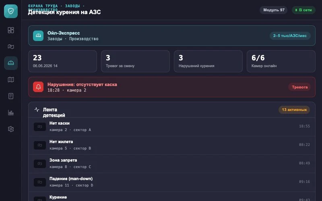The image size is (322, 201).
Task: Open the camera sidebar icon
Action: (11, 47)
